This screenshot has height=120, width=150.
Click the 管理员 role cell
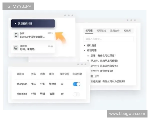(x=52, y=84)
